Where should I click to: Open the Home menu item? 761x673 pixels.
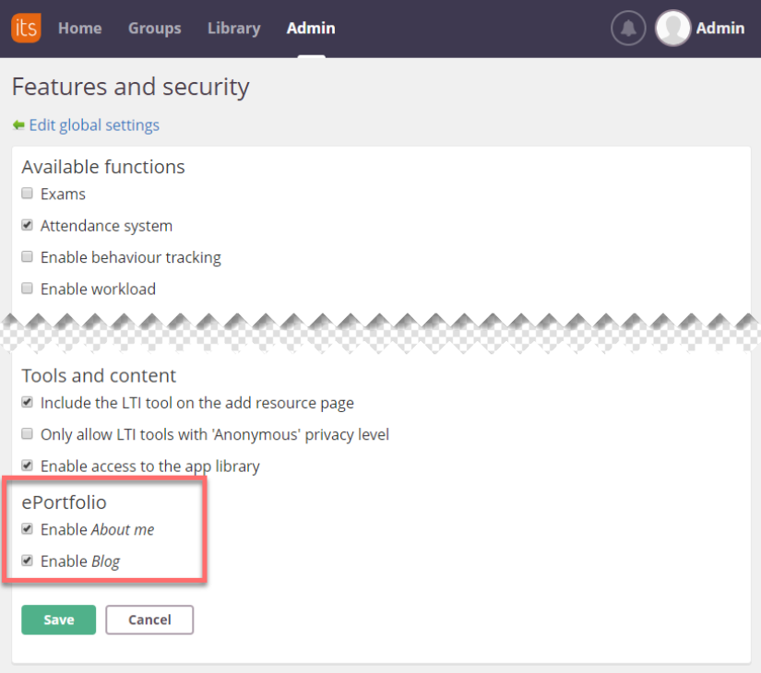[x=79, y=28]
